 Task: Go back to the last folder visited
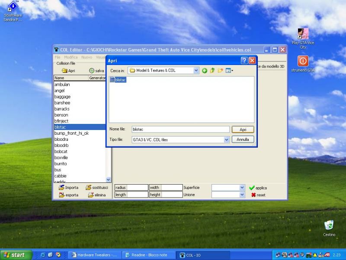tap(205, 71)
